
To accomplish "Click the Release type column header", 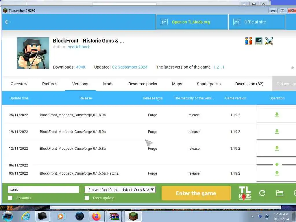I will click(x=153, y=98).
